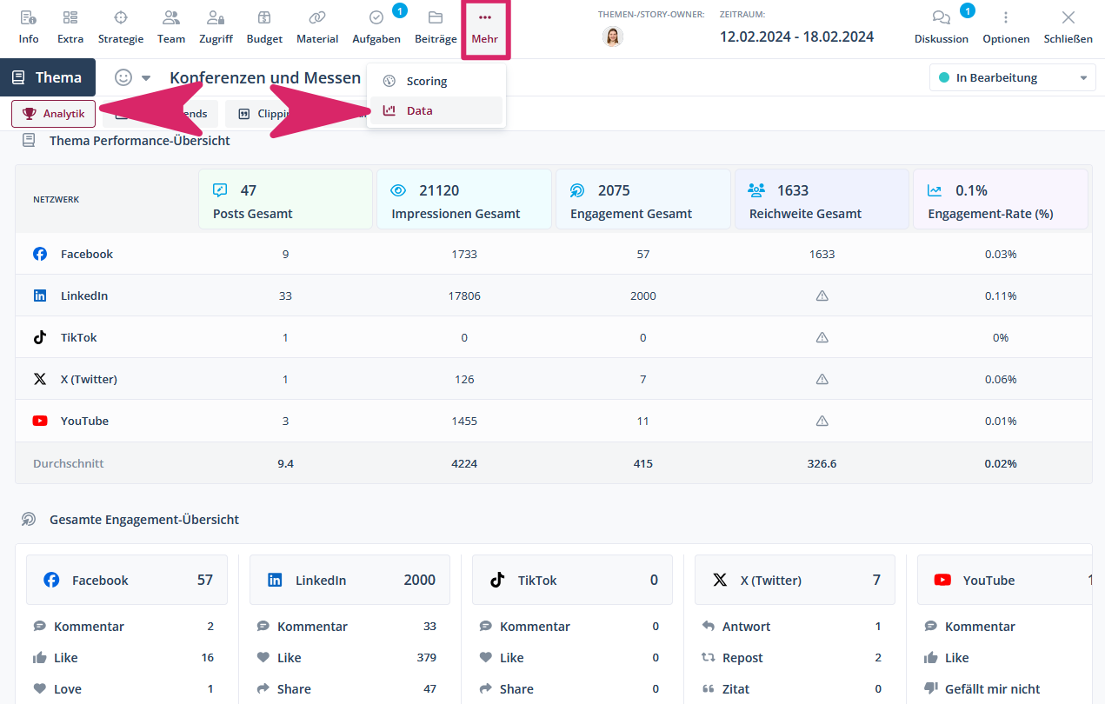Open Aufgaben tasks with notification badge
Viewport: 1105px width, 704px height.
click(376, 27)
